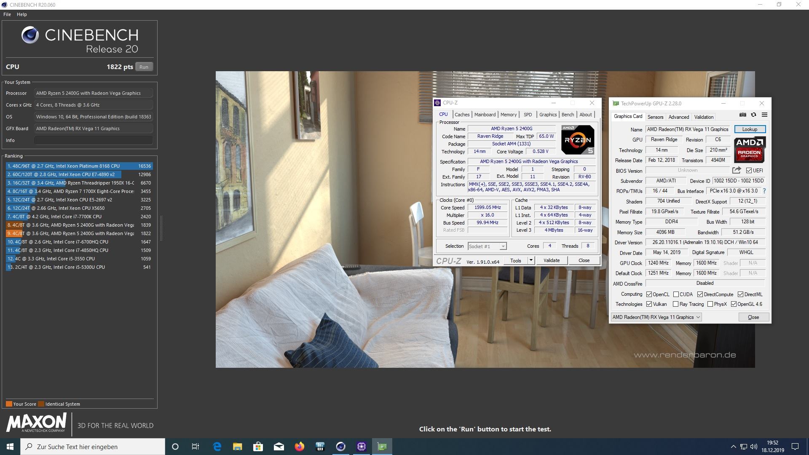This screenshot has width=809, height=455.
Task: Select ranking row Intel Core i5-5300U
Action: pyautogui.click(x=79, y=267)
